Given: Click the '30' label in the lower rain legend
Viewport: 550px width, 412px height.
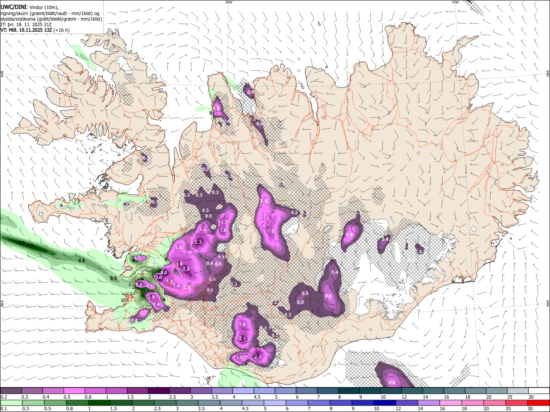Looking at the screenshot, I should pos(531,409).
